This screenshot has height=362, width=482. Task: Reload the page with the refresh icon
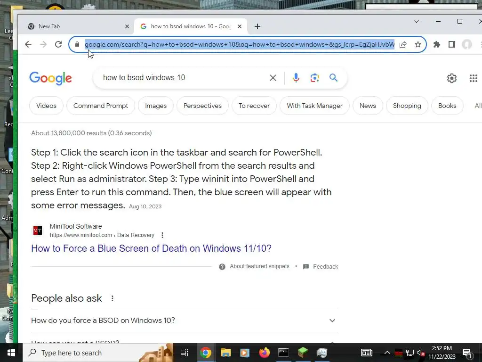coord(58,44)
